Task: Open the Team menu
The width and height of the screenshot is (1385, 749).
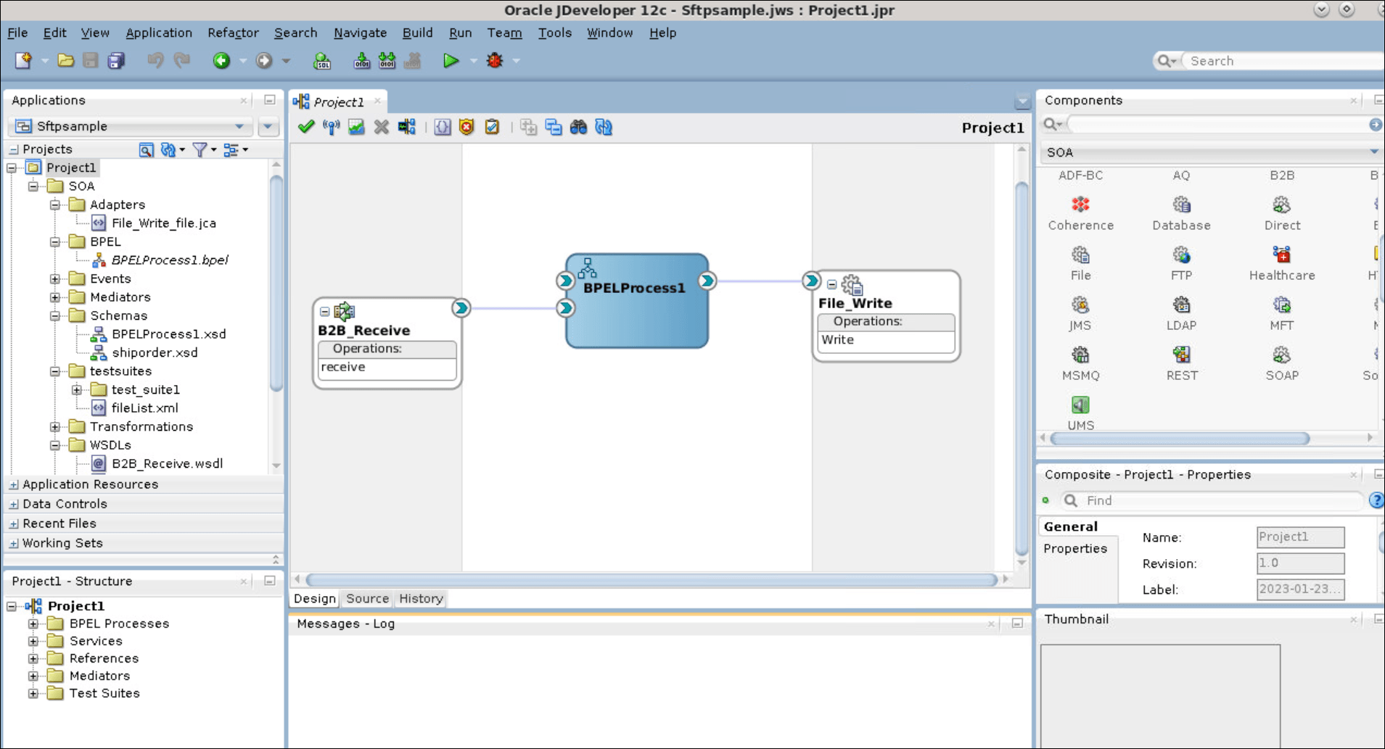Action: 504,33
